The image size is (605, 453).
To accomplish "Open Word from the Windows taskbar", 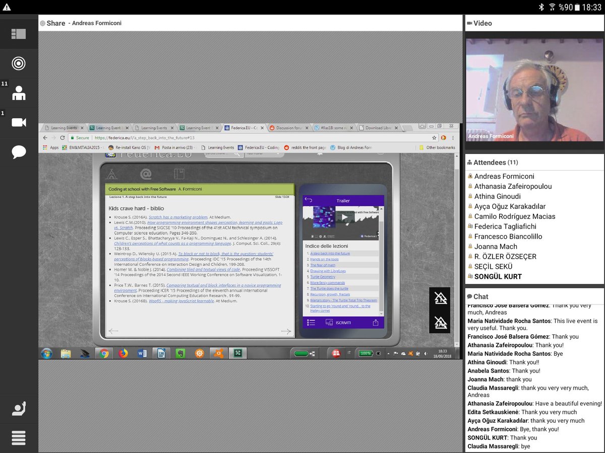I will tap(142, 353).
